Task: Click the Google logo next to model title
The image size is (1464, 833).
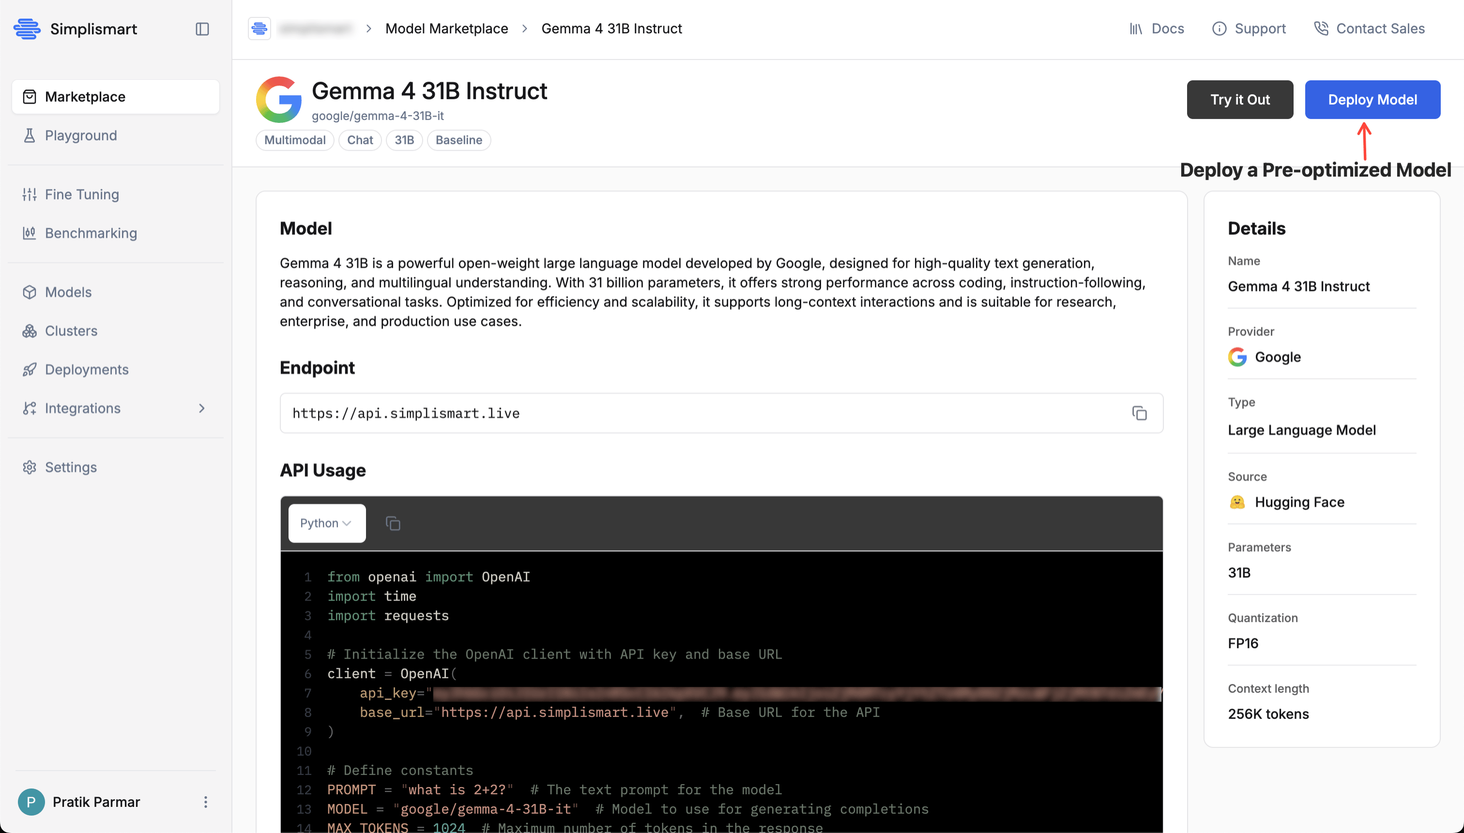Action: [279, 100]
